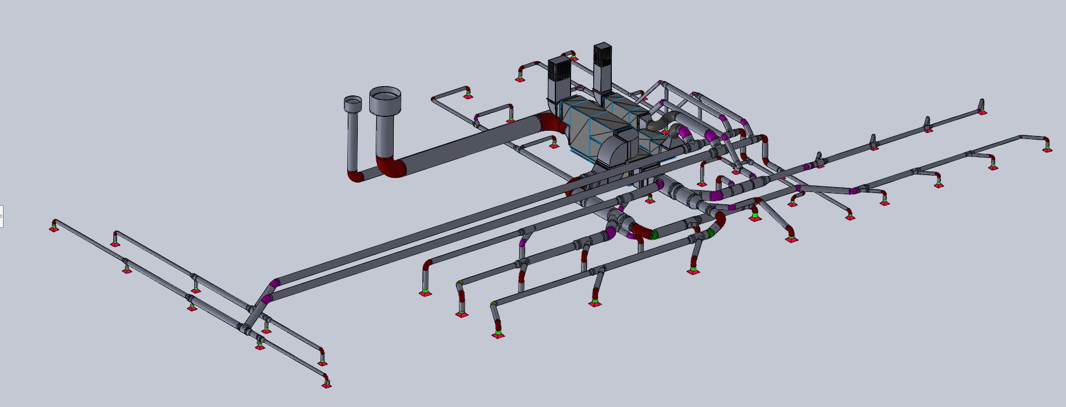This screenshot has height=407, width=1066.
Task: Select the large round exhaust stack cap
Action: (x=385, y=101)
